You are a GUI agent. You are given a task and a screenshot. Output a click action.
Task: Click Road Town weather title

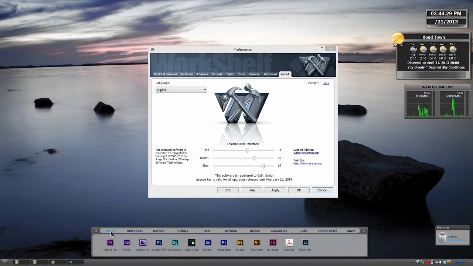(x=433, y=37)
